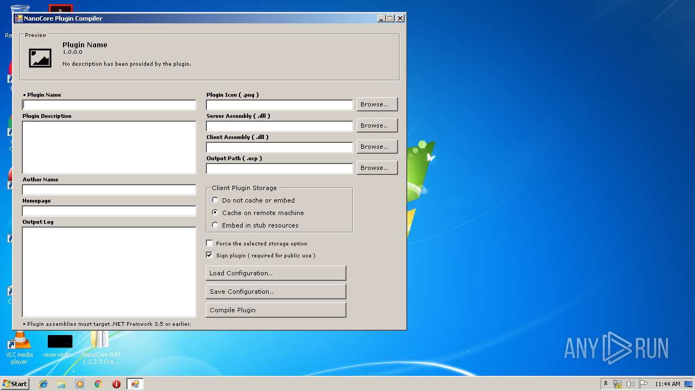The image size is (695, 391).
Task: Click the Save Configuration button
Action: click(x=276, y=292)
